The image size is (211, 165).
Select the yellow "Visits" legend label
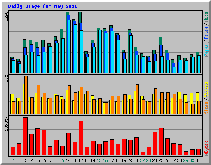click(206, 90)
